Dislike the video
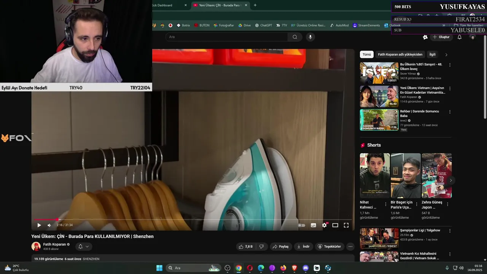This screenshot has width=487, height=274. [x=261, y=247]
